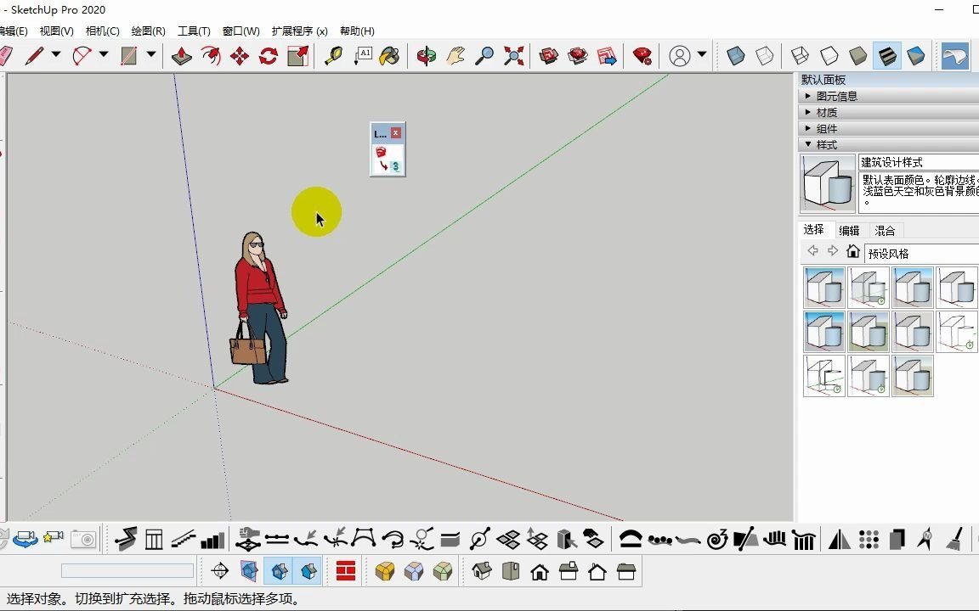Screen dimensions: 979x611
Task: Open the Rectangle tool dropdown arrow
Action: click(151, 55)
